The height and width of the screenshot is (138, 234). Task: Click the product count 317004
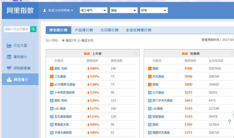(214, 124)
